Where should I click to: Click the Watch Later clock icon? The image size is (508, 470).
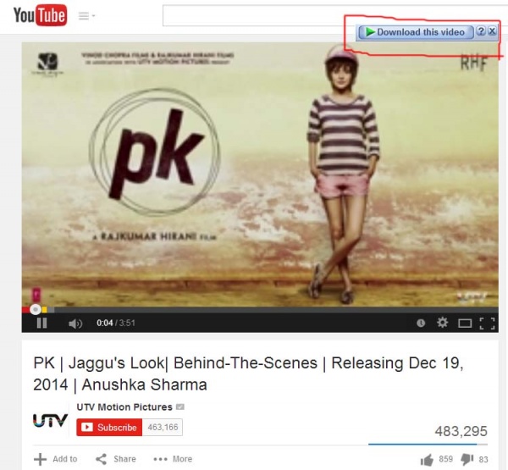pyautogui.click(x=421, y=323)
